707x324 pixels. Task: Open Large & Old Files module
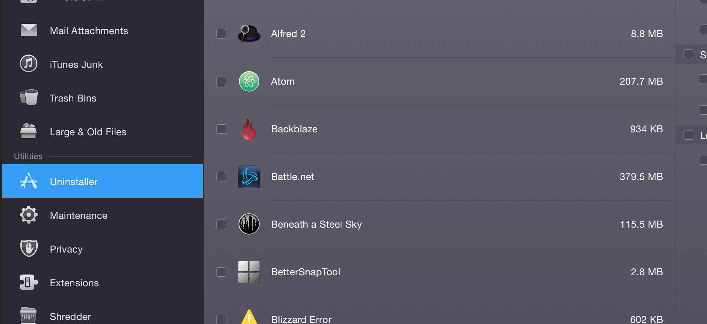pos(88,132)
